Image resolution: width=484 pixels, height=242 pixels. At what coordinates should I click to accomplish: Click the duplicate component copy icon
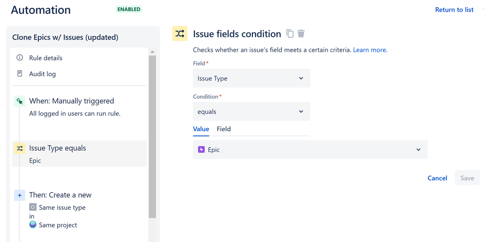pyautogui.click(x=290, y=33)
